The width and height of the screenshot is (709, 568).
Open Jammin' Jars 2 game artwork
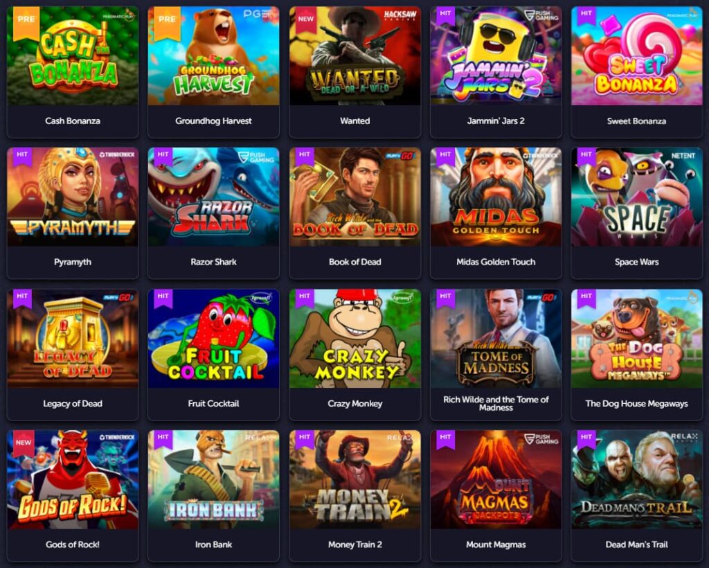(x=496, y=56)
